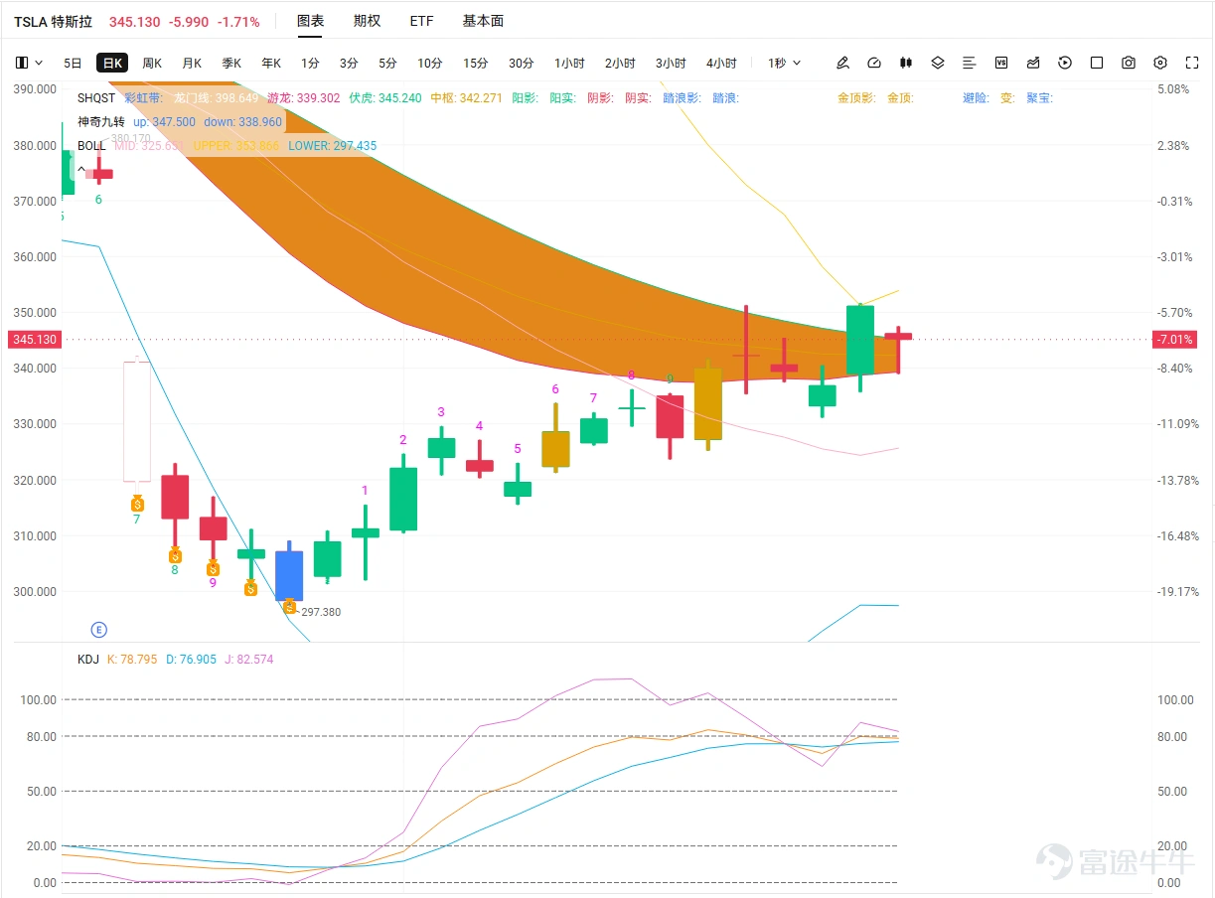Click the blue candlestick near 297.380
Viewport: 1215px width, 898px height.
click(289, 576)
